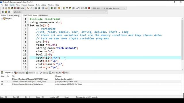This screenshot has height=103, width=184.
Task: Click Close in the bottom panel tabs
Action: point(66,73)
